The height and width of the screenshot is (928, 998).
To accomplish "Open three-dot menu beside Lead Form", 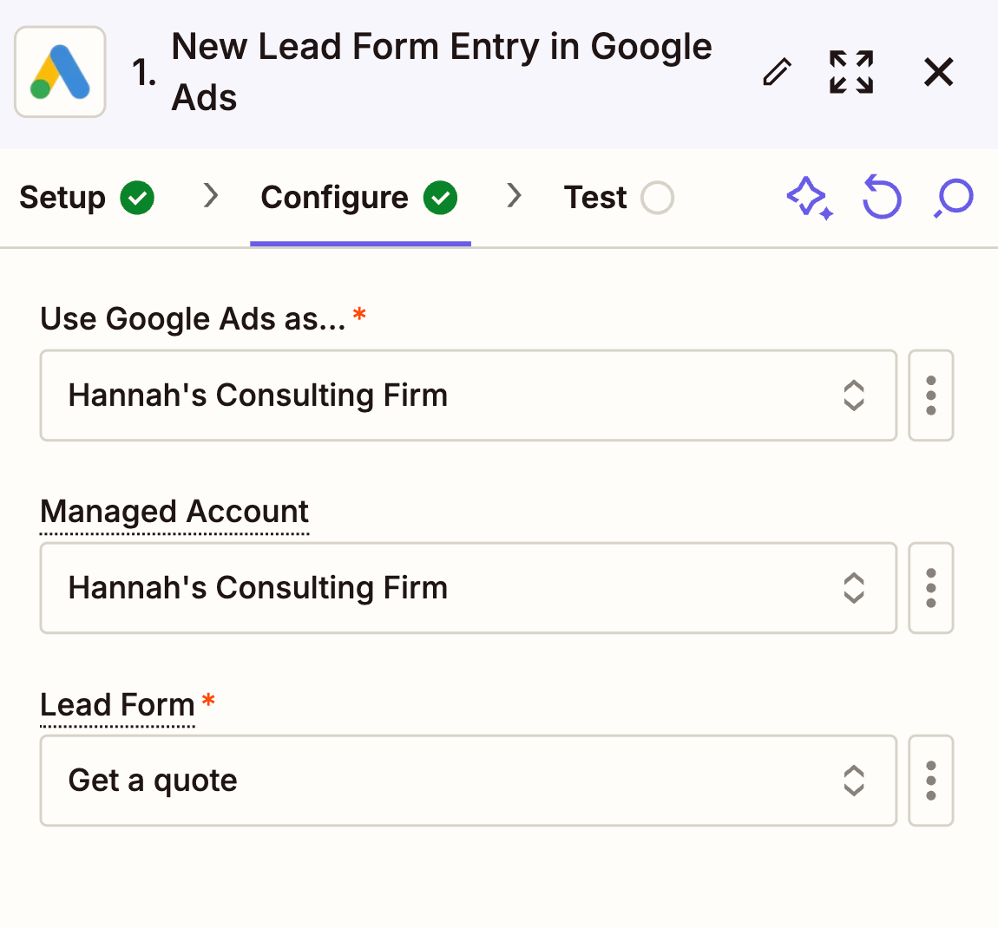I will coord(931,781).
